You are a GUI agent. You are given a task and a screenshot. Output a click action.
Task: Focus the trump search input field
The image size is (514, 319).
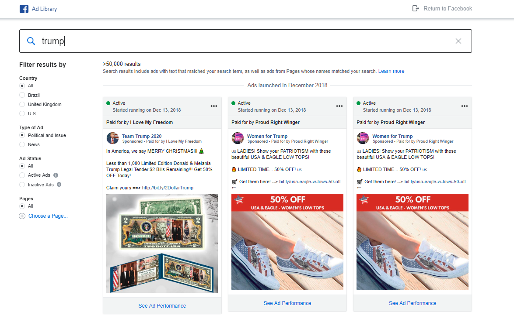245,41
